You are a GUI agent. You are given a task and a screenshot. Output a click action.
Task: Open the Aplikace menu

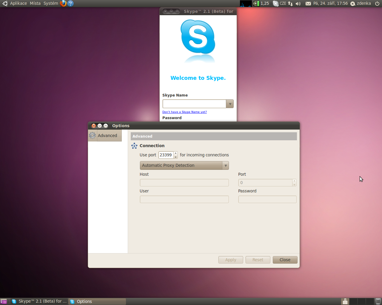click(19, 3)
